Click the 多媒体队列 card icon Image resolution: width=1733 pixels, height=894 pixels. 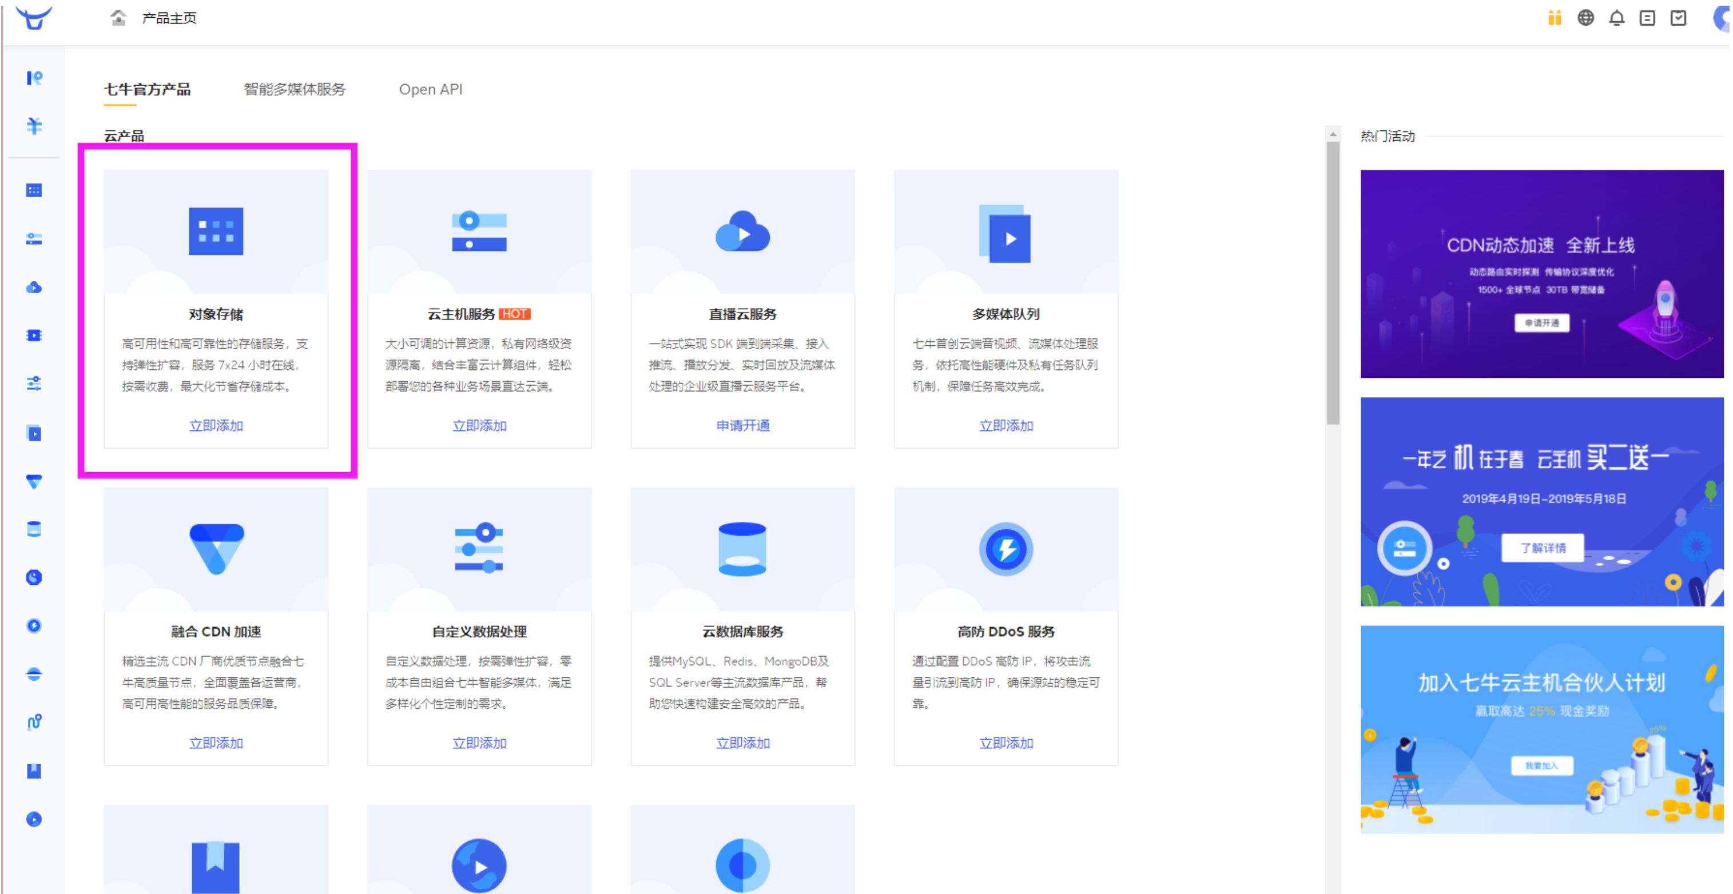click(x=1005, y=233)
